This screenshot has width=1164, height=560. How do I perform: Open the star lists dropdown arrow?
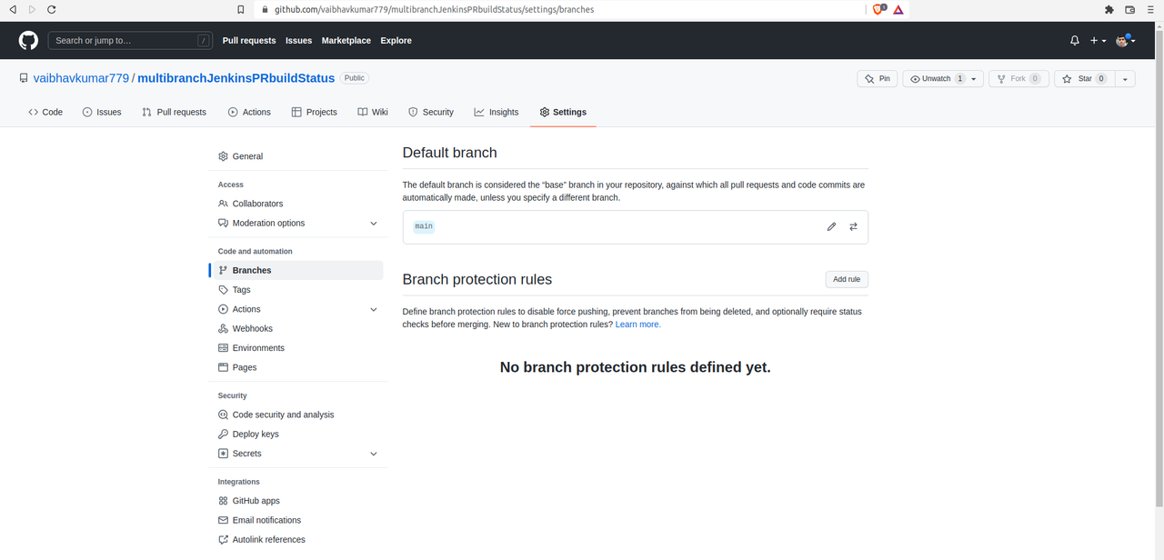tap(1125, 79)
